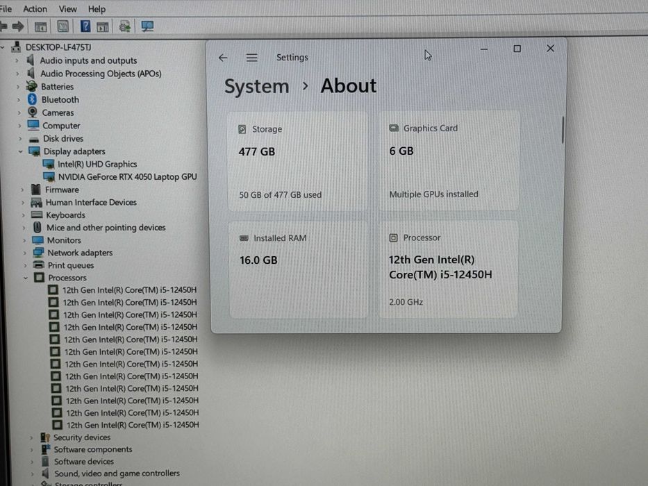648x486 pixels.
Task: Click the Storage card icon in Settings
Action: pos(242,129)
